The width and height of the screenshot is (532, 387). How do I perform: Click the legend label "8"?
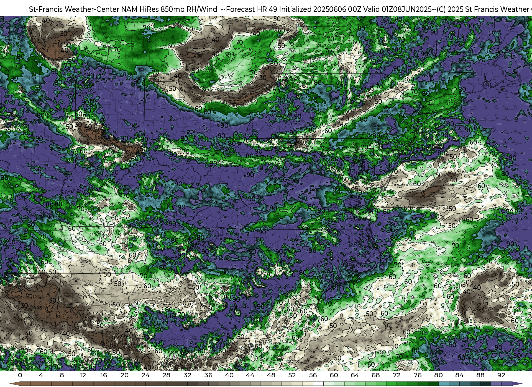pyautogui.click(x=62, y=375)
